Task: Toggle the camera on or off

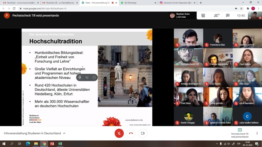Action: [143, 133]
